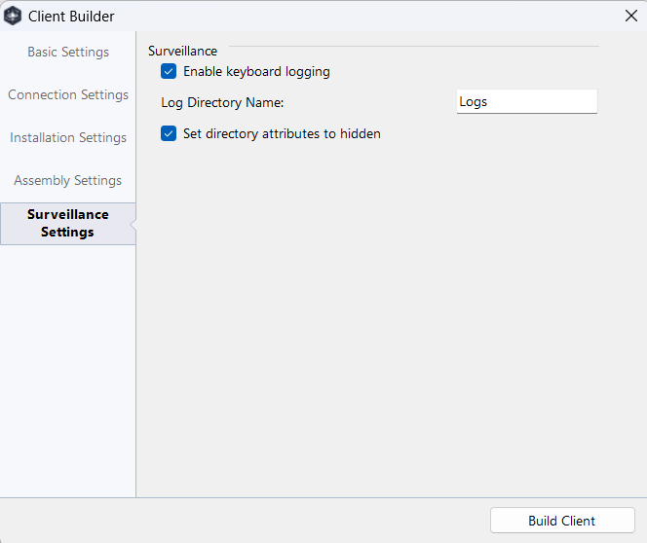This screenshot has height=543, width=647.
Task: Place cursor after 'Logs' text in field
Action: [x=488, y=102]
